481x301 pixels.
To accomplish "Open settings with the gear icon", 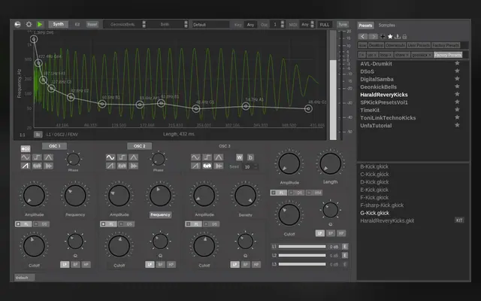I will point(29,24).
